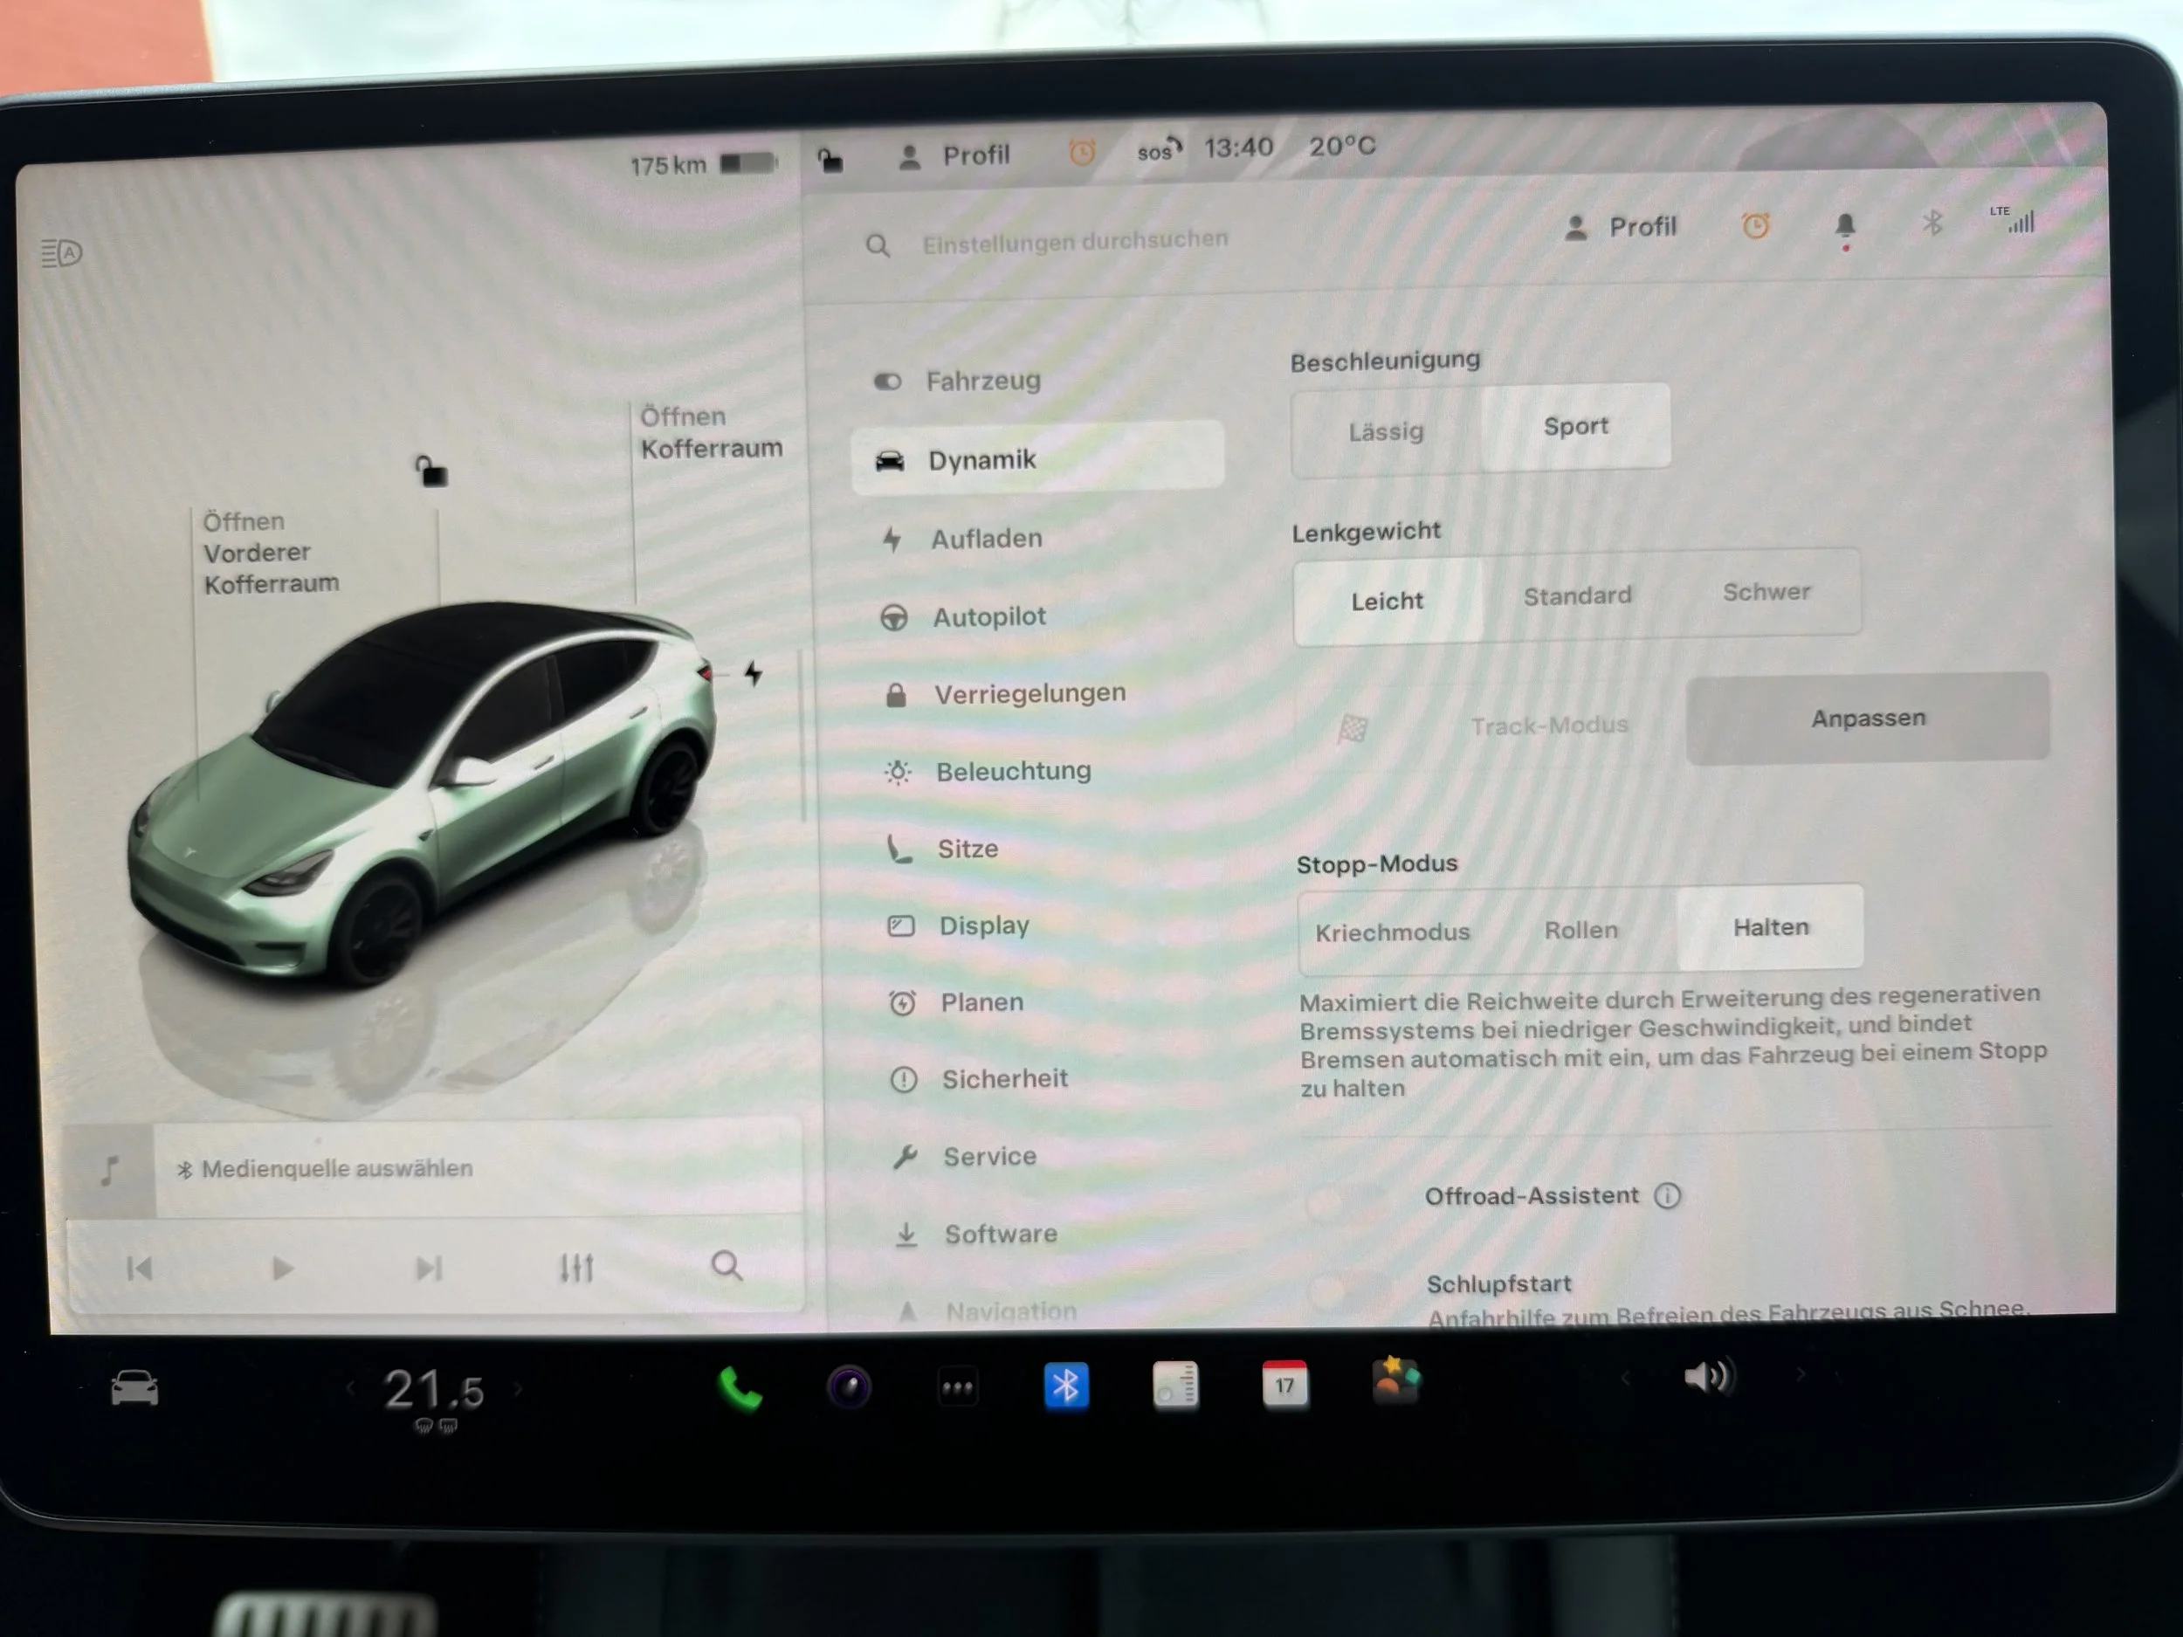
Task: Raise volume with the right chevron
Action: point(1800,1374)
